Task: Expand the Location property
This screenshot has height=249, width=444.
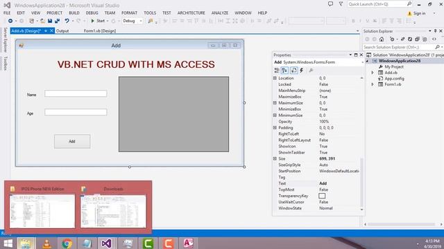Action: 275,78
